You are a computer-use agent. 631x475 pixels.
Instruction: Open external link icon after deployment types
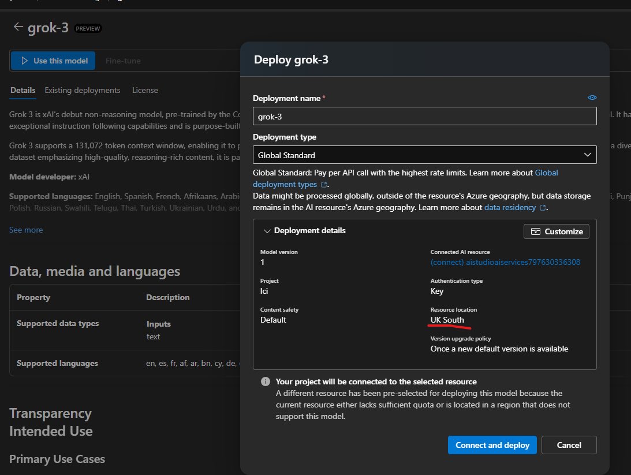point(324,185)
